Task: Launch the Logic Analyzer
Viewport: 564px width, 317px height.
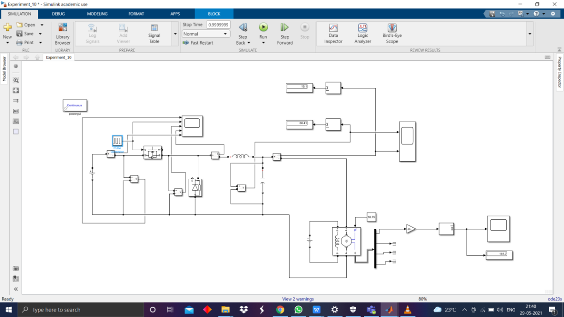Action: (x=362, y=34)
